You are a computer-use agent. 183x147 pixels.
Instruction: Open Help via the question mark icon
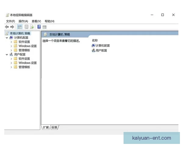click(x=39, y=27)
